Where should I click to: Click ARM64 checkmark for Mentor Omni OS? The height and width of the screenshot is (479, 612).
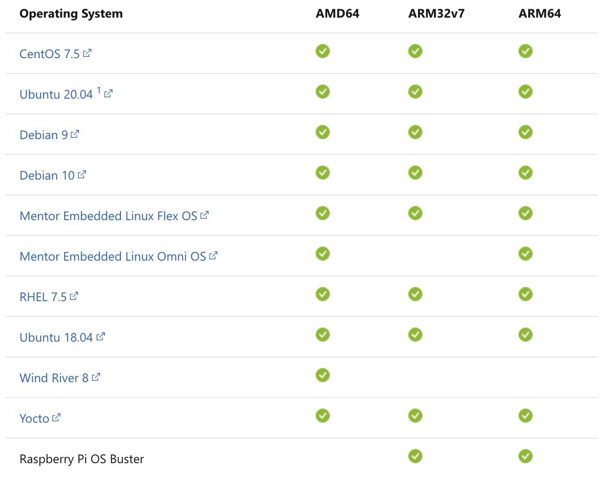tap(526, 254)
